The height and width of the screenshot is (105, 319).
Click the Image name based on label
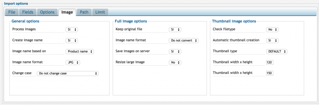pyautogui.click(x=29, y=51)
